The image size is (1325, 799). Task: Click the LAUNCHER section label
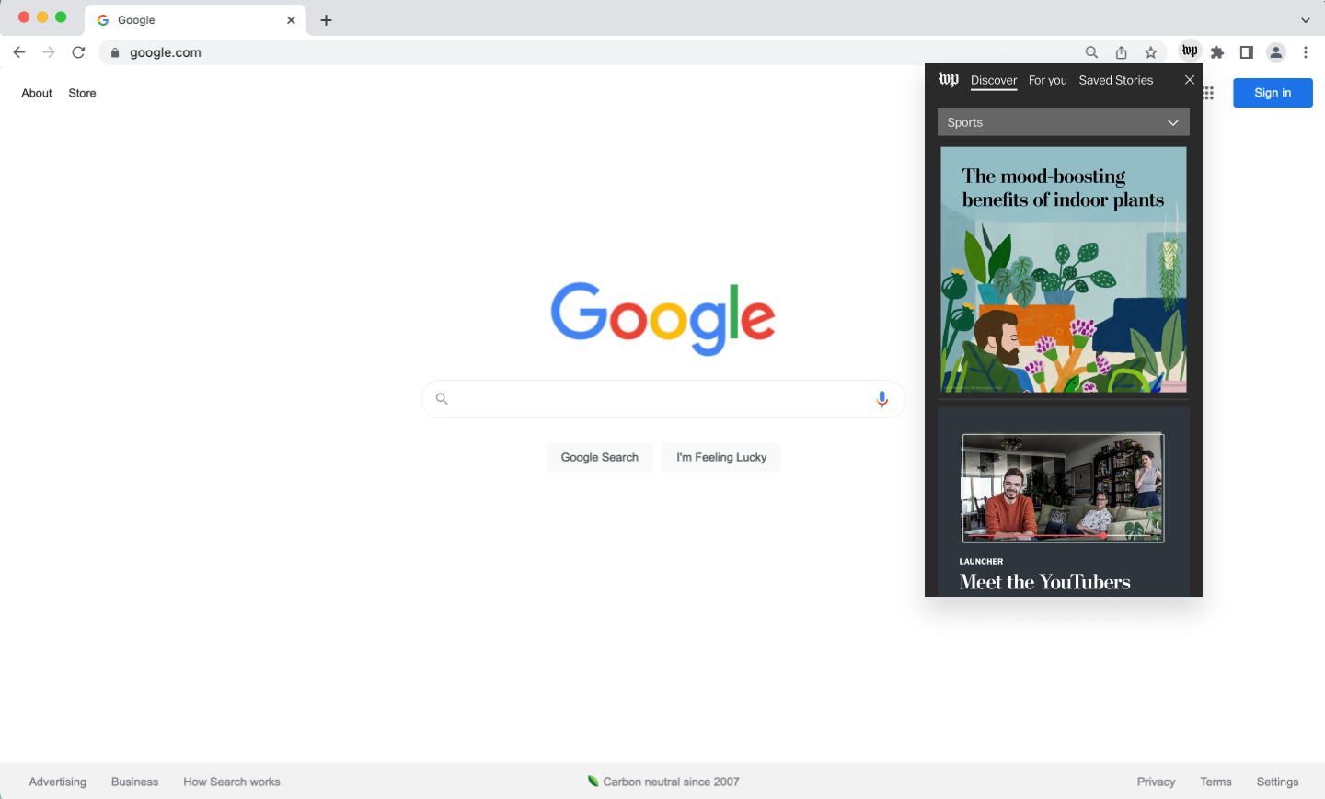coord(981,561)
